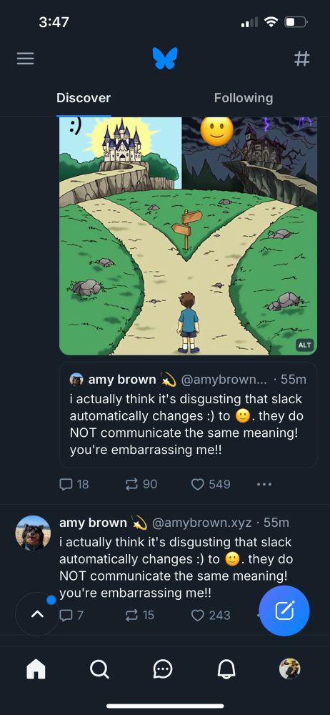The image size is (330, 715).
Task: Reply to the post with 18 replies
Action: coord(74,484)
